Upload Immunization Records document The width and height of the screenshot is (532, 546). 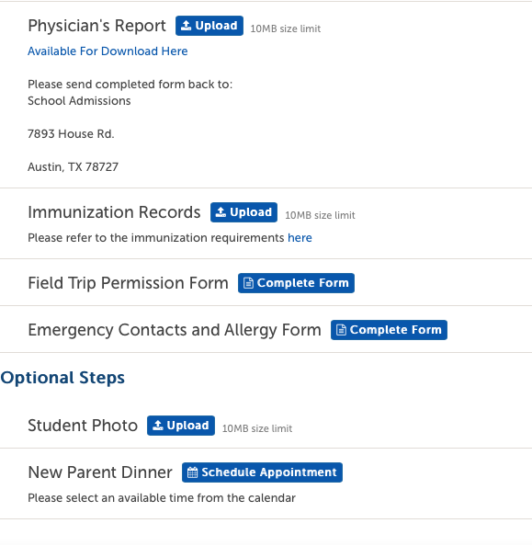[243, 212]
